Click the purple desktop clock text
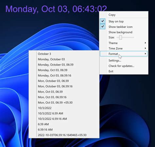155x147 pixels. [56, 9]
